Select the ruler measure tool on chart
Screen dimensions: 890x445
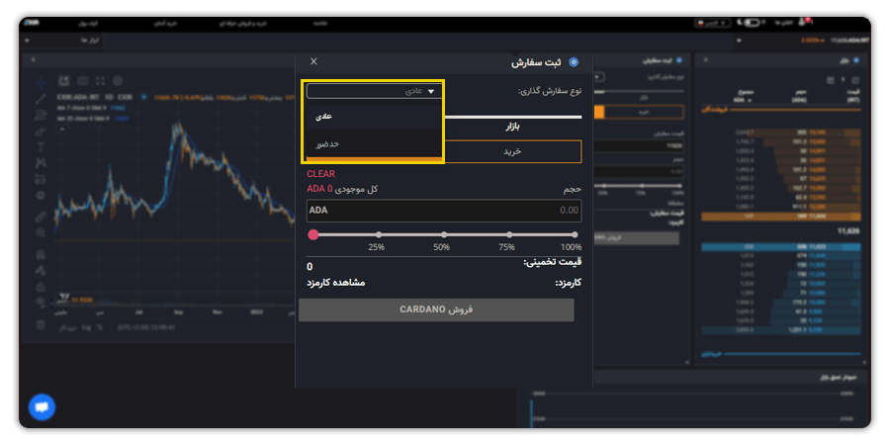click(41, 217)
